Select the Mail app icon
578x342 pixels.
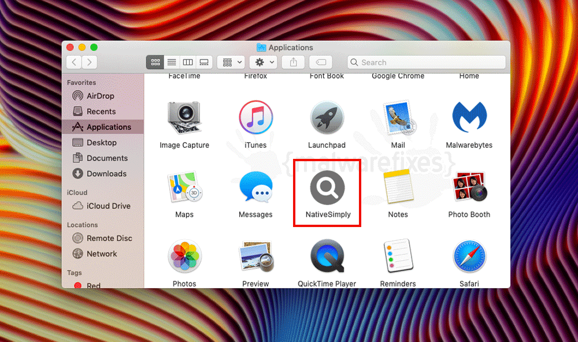pos(398,118)
